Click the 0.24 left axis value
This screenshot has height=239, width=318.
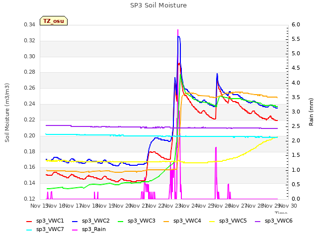pos(30,104)
